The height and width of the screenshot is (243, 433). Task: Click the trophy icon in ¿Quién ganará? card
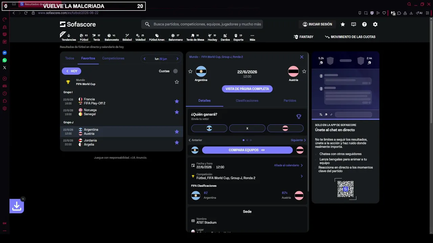point(299,116)
